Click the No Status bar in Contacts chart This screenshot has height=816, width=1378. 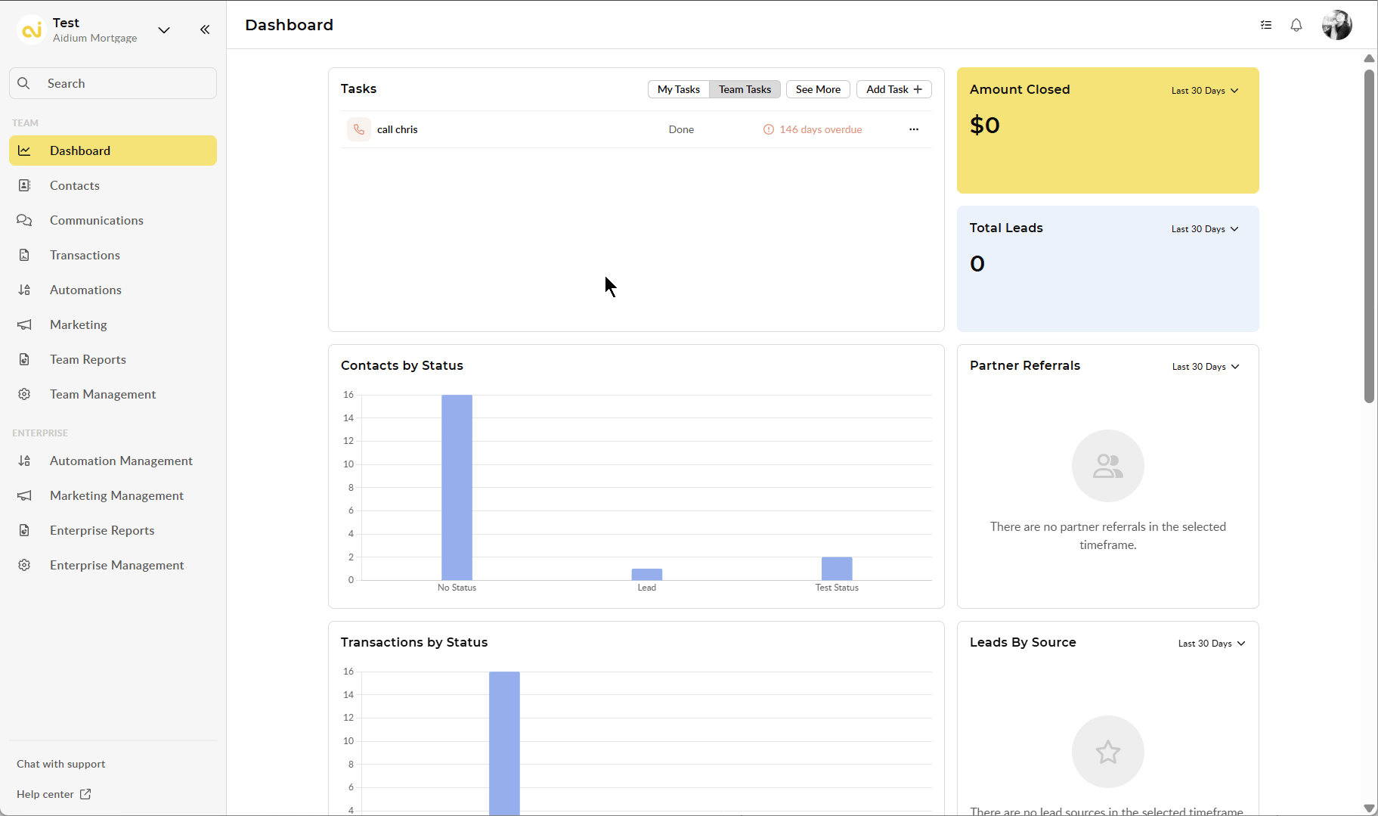[457, 487]
